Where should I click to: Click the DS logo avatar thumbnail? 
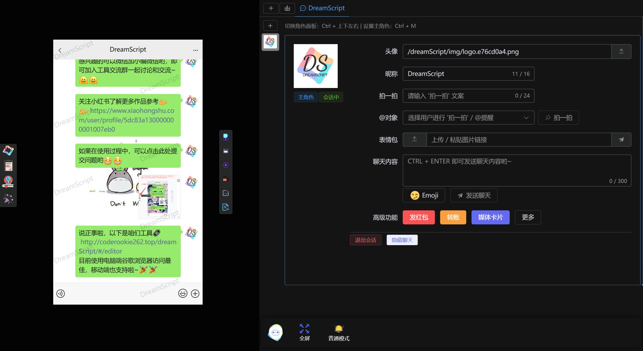pos(270,42)
